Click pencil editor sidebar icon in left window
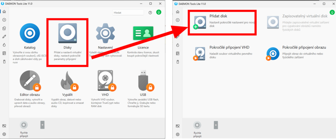336x139 pixels. 4,37
